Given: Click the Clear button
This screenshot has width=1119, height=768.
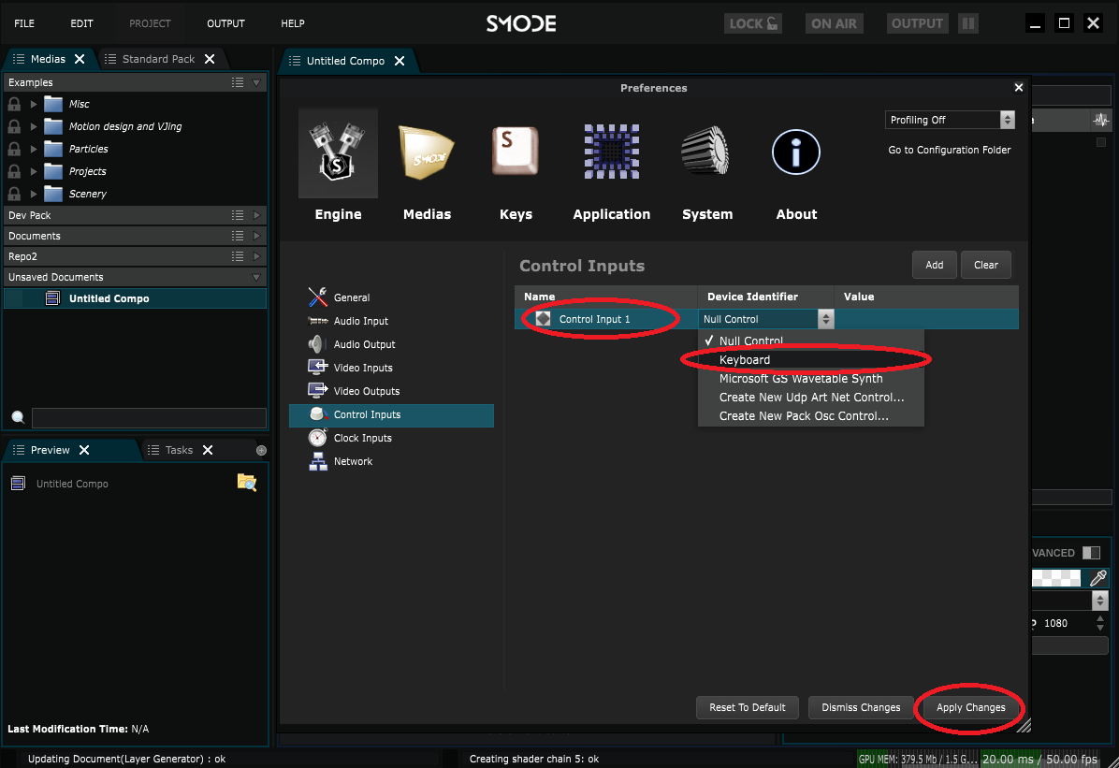Looking at the screenshot, I should (x=985, y=265).
